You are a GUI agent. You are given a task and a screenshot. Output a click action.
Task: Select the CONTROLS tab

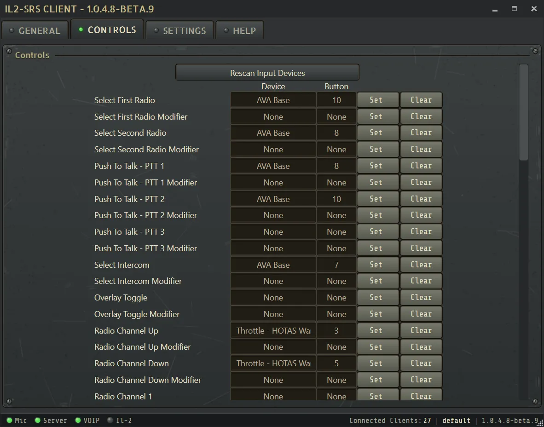(x=107, y=30)
